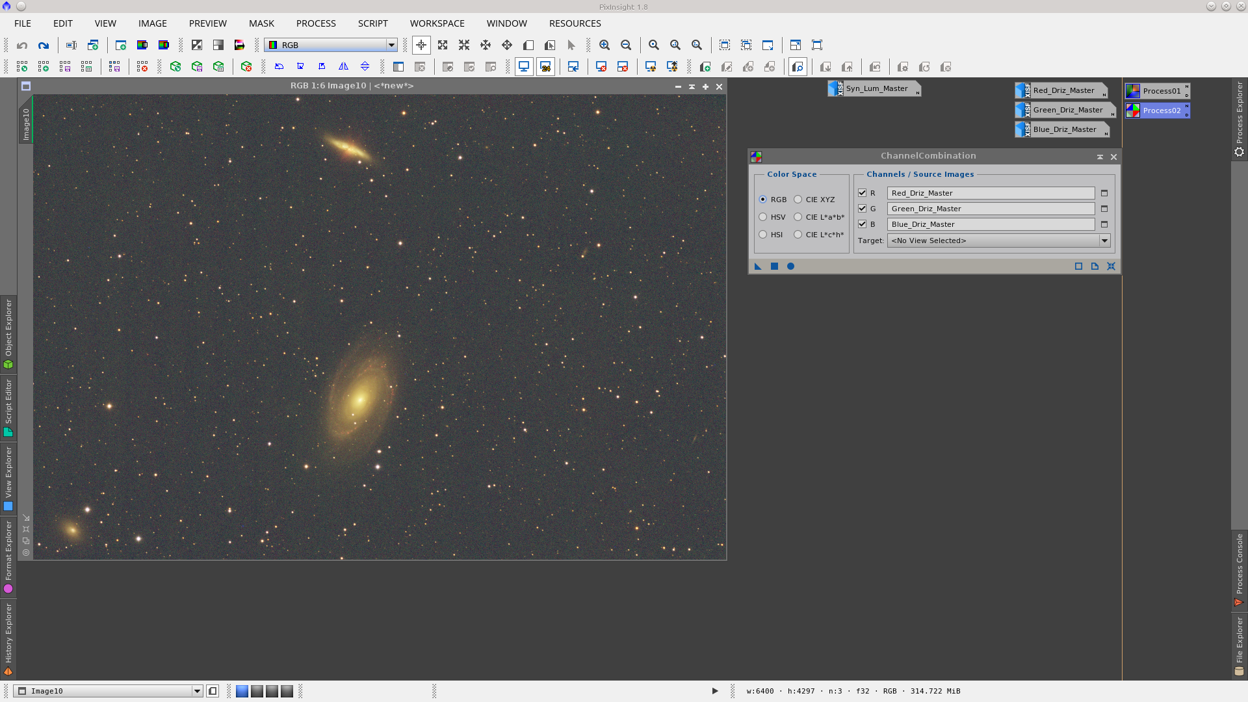
Task: Open the WORKSPACE menu
Action: point(437,23)
